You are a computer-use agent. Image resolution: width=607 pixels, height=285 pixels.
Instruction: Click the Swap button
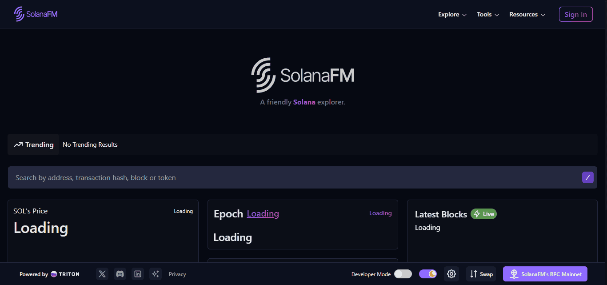[481, 274]
